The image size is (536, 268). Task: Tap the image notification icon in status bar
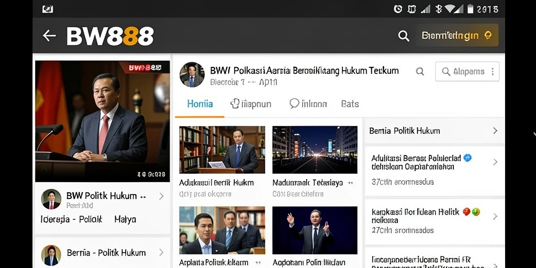point(48,9)
